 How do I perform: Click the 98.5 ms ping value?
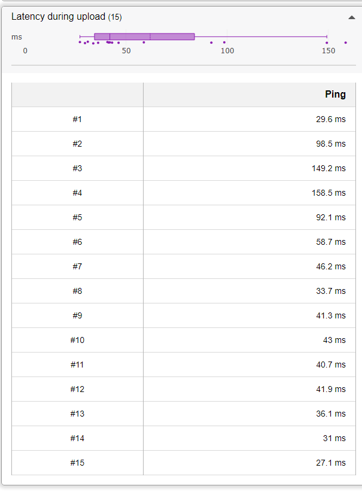click(331, 144)
